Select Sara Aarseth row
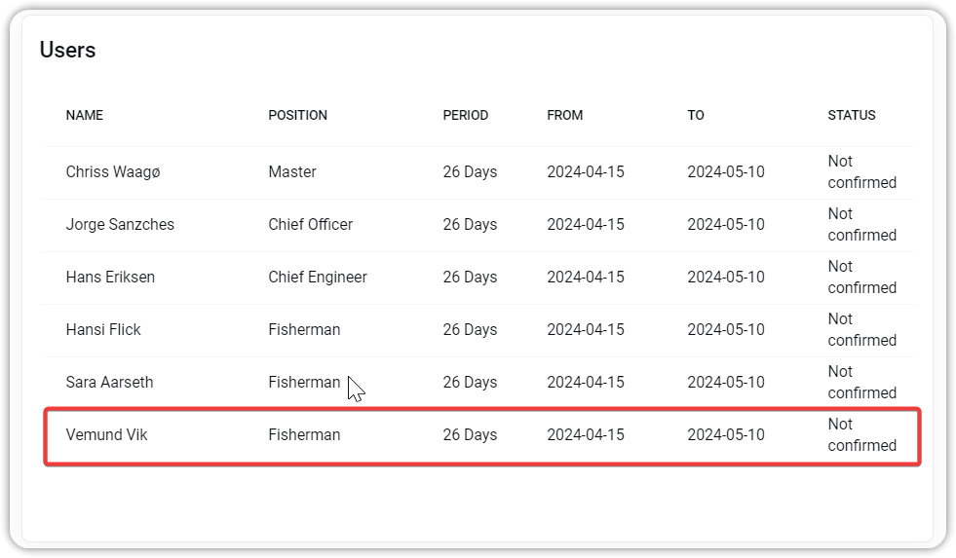The width and height of the screenshot is (956, 558). [x=478, y=383]
